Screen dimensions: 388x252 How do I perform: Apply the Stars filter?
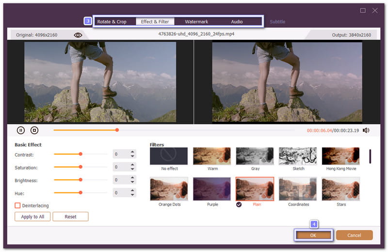pos(341,189)
